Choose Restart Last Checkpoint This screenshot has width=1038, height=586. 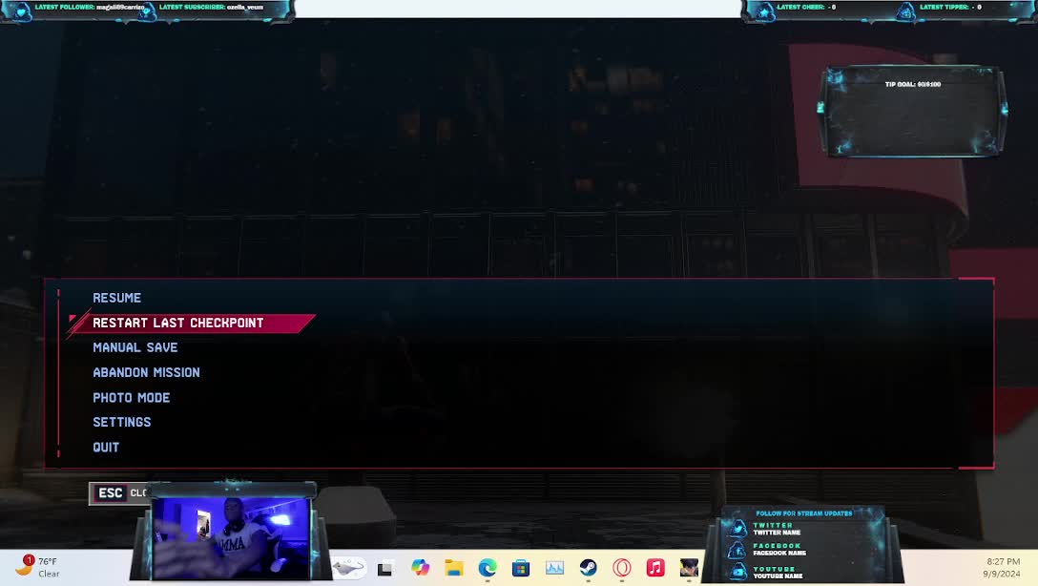tap(192, 324)
